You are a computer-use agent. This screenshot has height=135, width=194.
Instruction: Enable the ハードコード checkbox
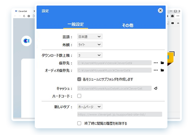coord(79,96)
